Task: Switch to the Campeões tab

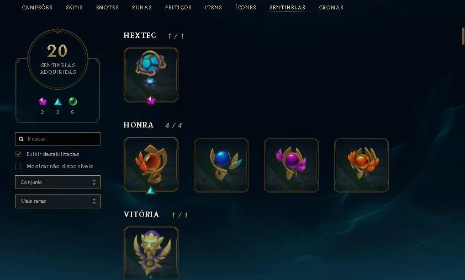Action: (x=37, y=7)
